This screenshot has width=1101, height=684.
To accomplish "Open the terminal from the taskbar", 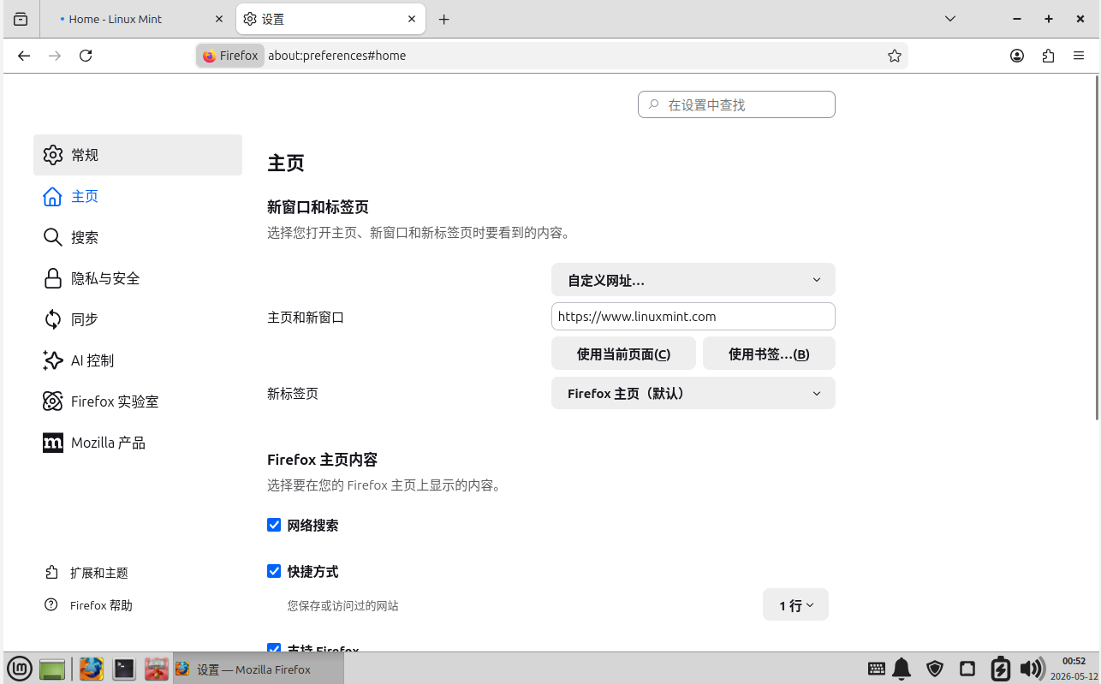I will point(124,669).
